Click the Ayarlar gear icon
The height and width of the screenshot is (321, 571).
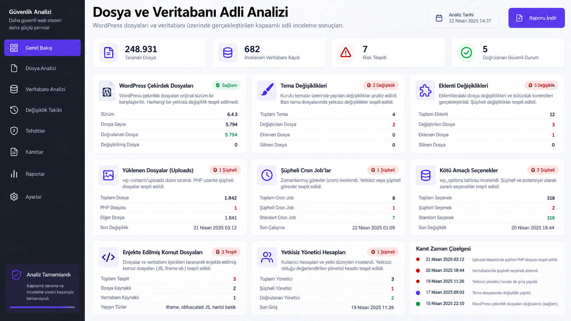[x=14, y=197]
